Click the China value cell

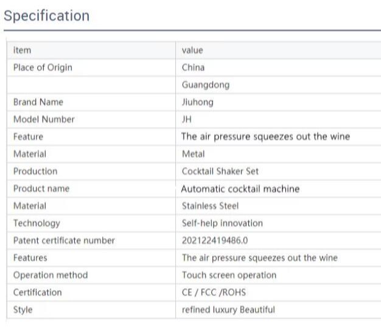pos(193,67)
